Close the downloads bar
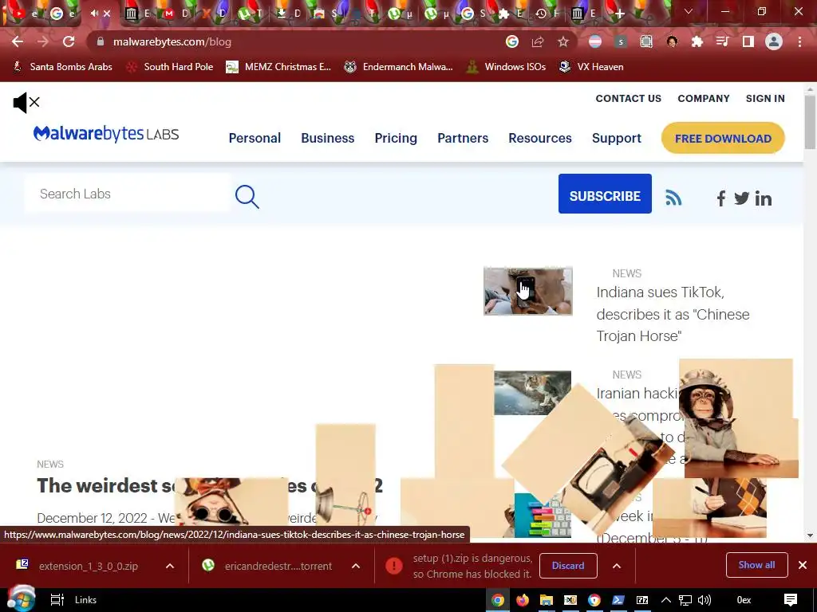This screenshot has width=817, height=612. coord(803,565)
